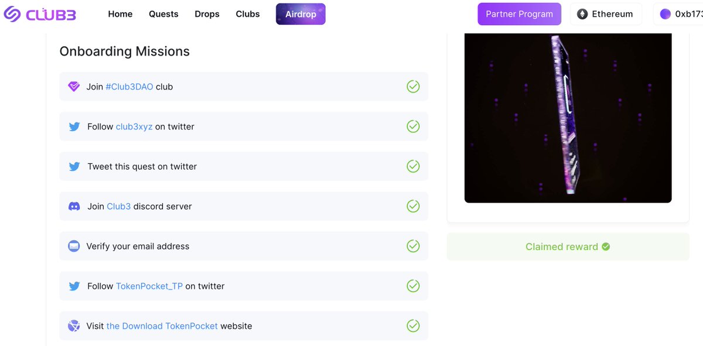Open the 0xb17 wallet account button
Viewport: 703px width, 346px height.
click(x=678, y=14)
